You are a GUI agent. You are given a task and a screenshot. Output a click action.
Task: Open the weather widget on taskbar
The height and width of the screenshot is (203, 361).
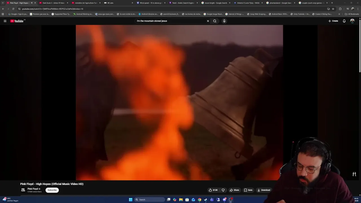tap(10, 200)
